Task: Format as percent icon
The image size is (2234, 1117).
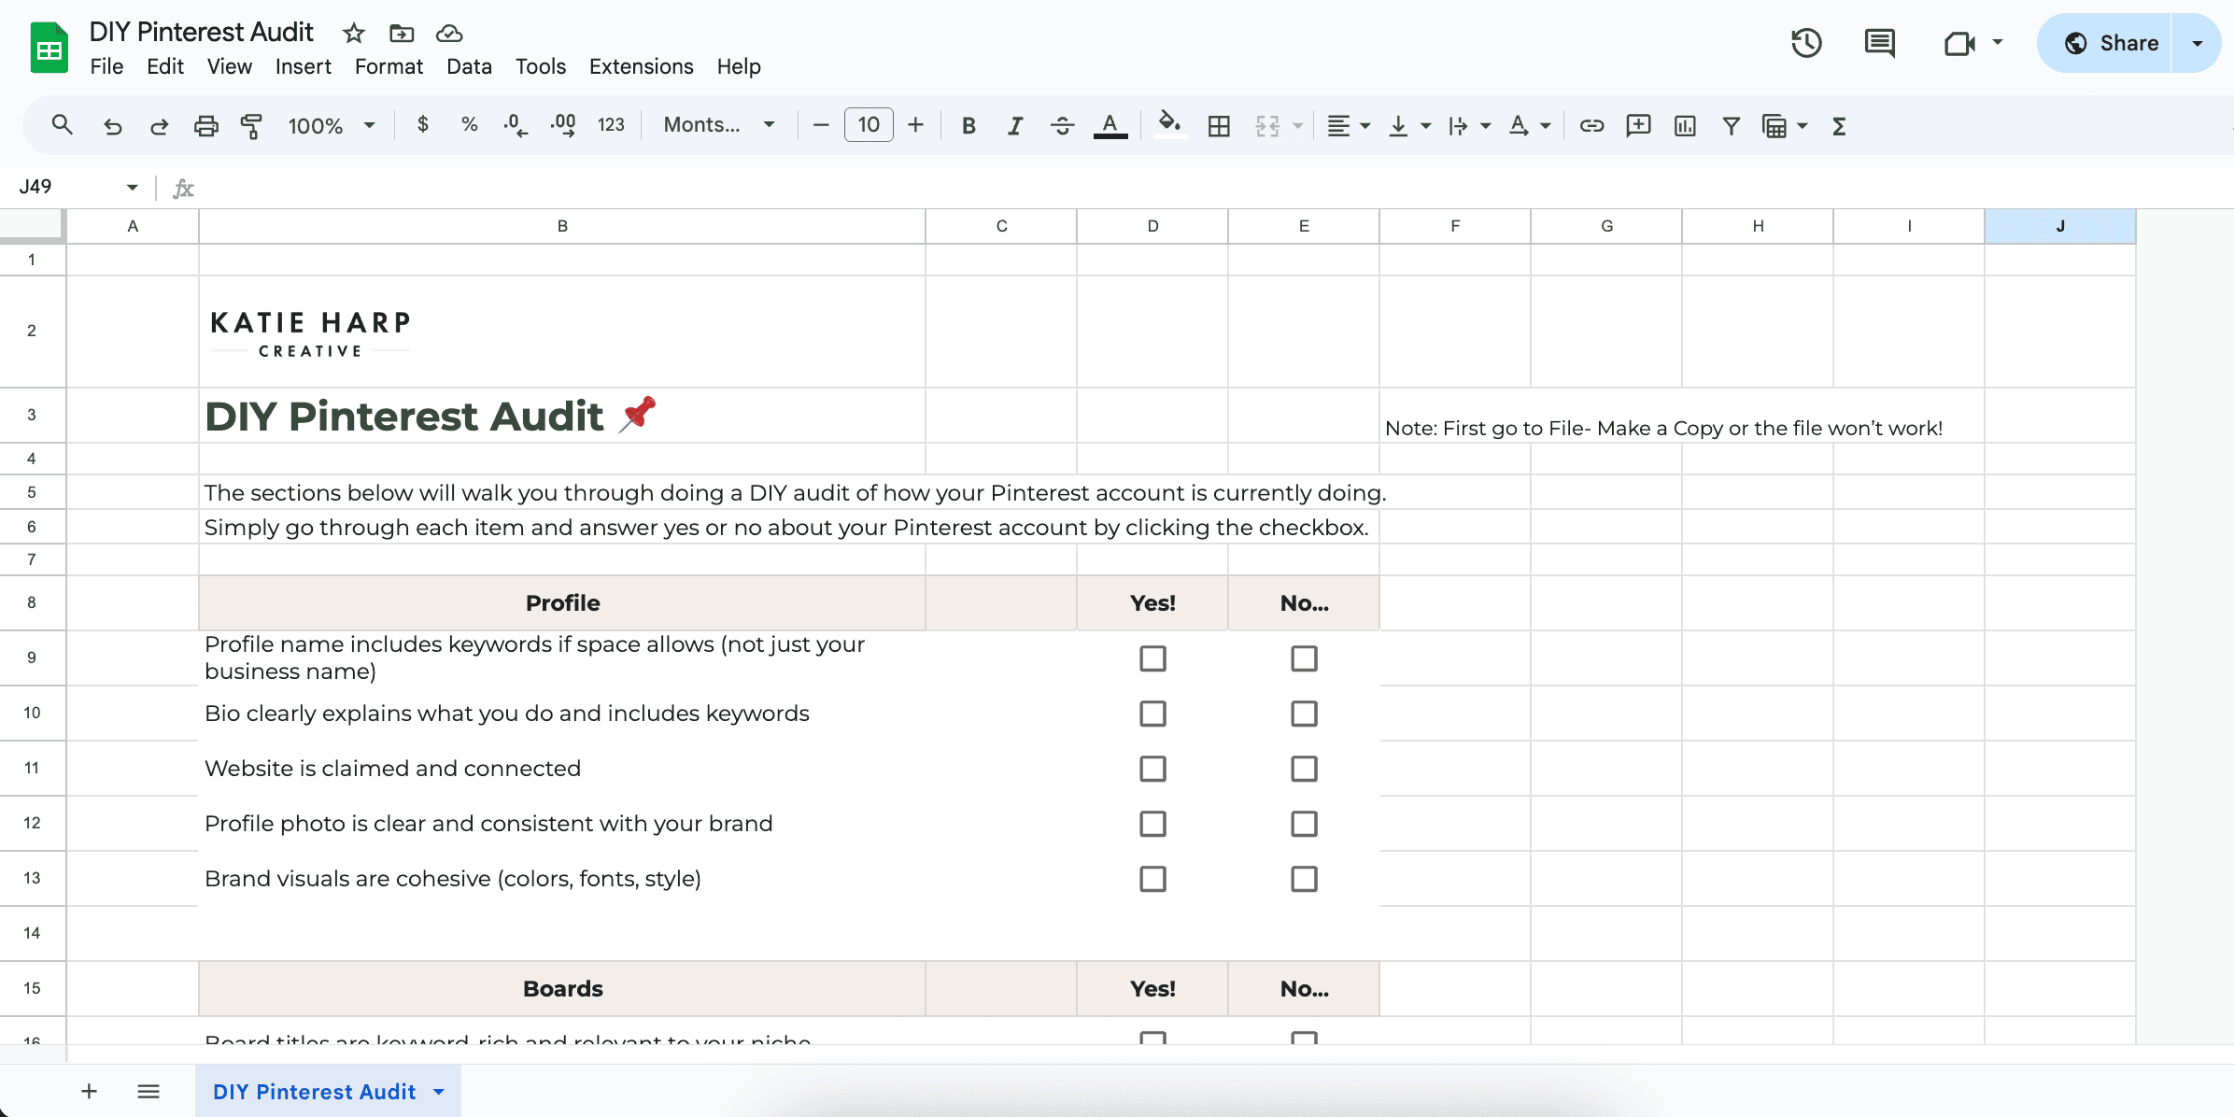Action: (469, 124)
